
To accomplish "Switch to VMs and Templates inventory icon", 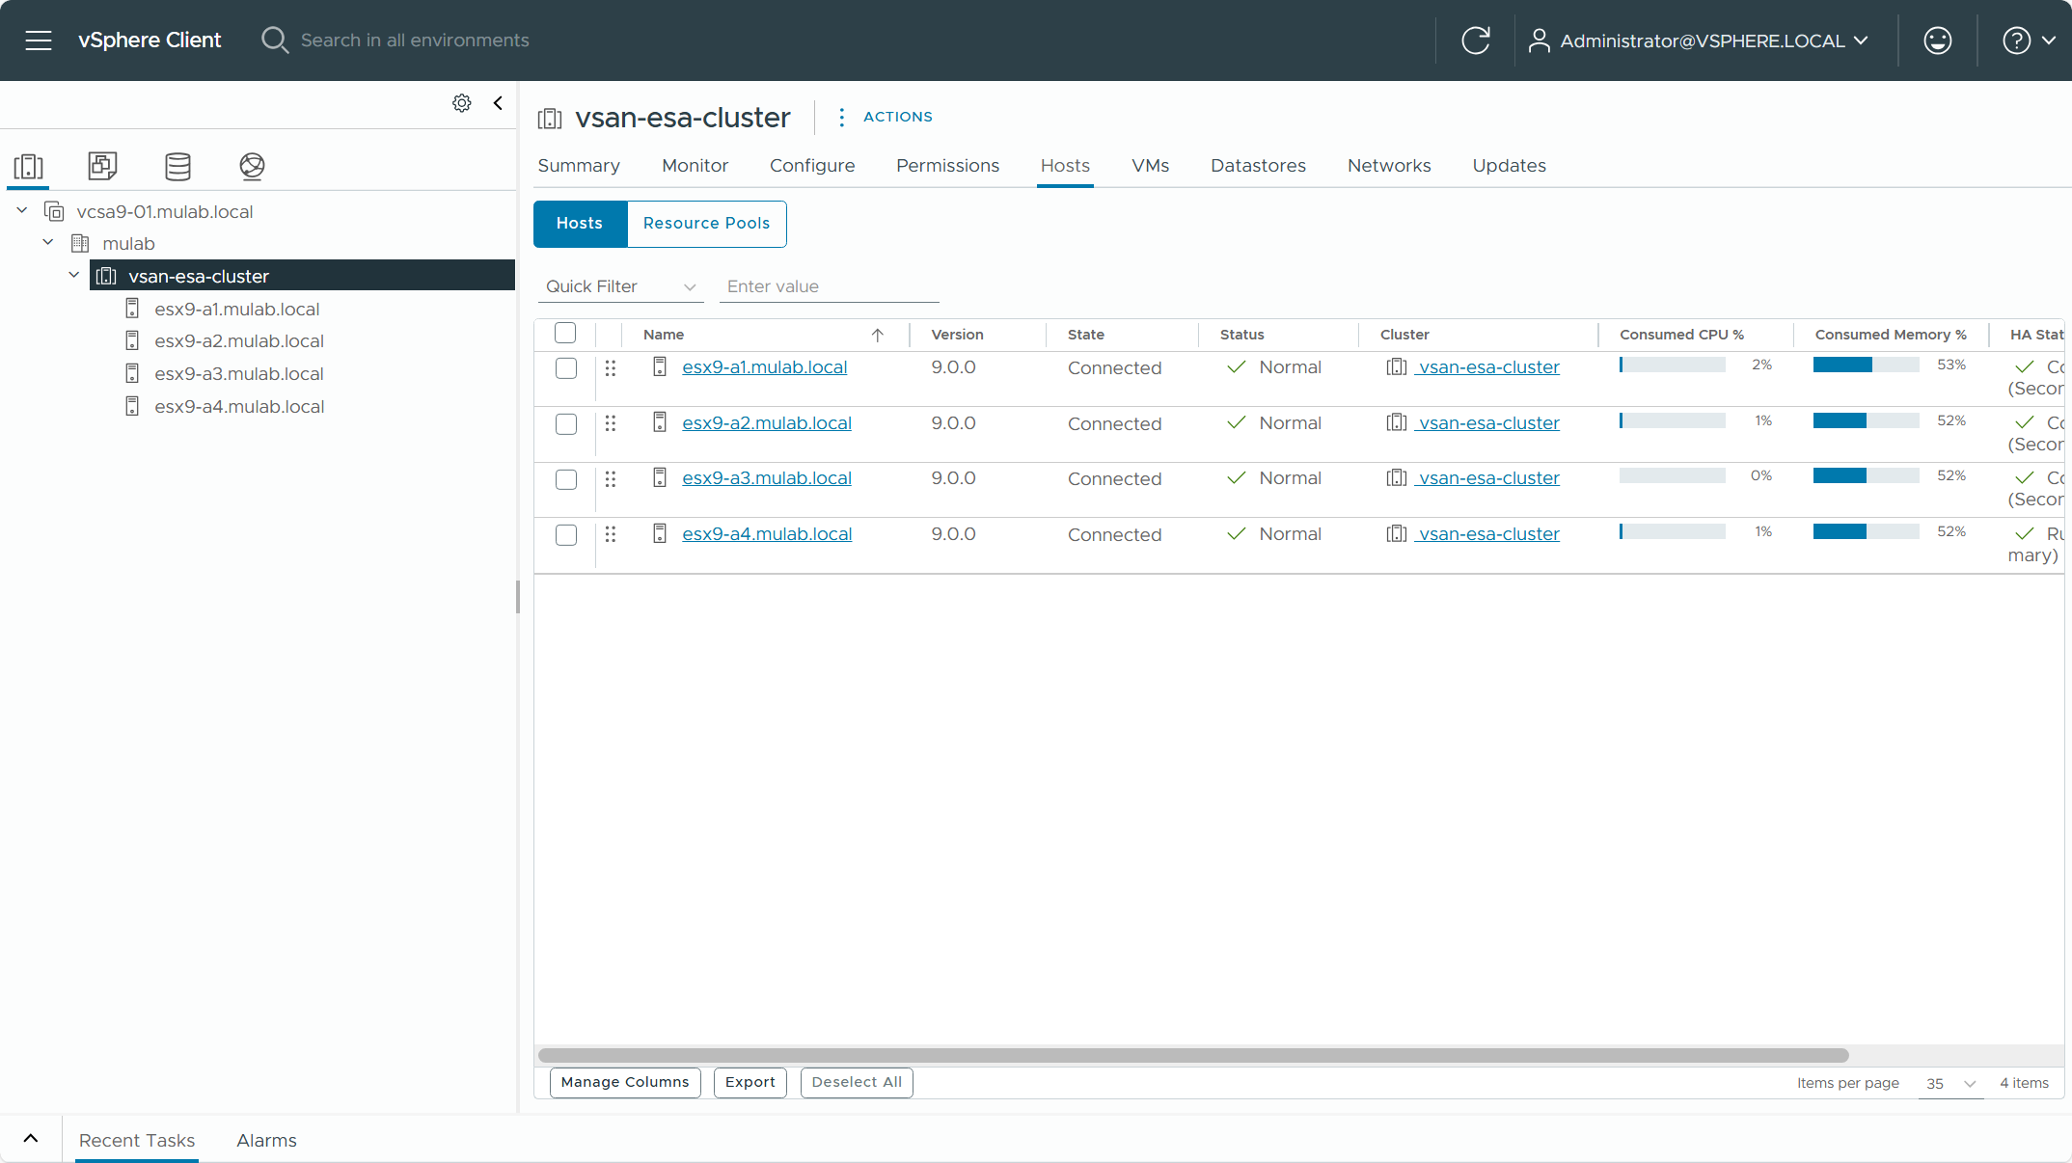I will (x=102, y=167).
